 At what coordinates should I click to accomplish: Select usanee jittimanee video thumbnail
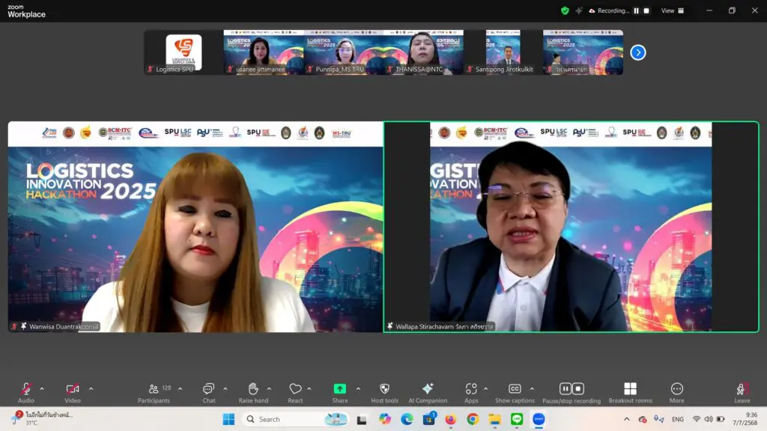click(264, 52)
